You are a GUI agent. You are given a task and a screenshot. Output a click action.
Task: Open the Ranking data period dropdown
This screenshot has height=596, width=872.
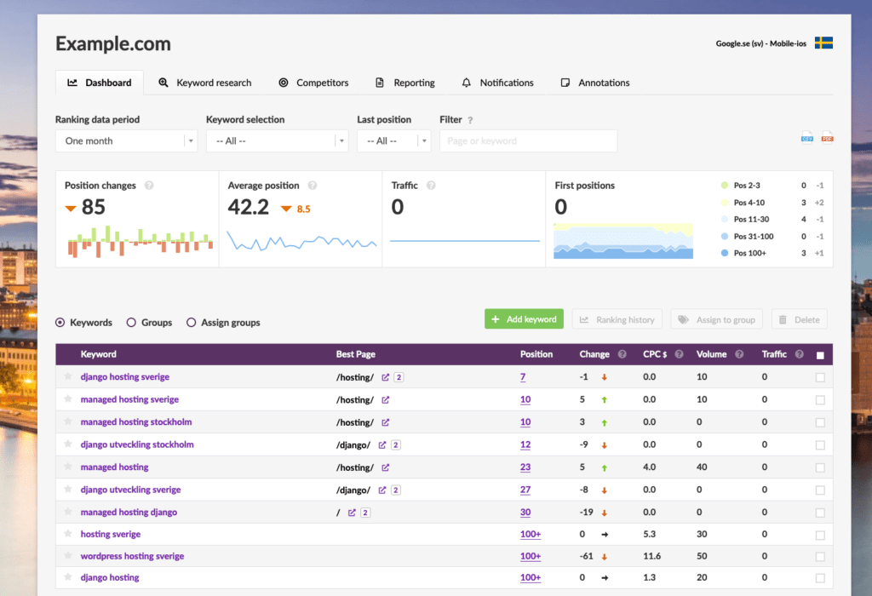126,141
